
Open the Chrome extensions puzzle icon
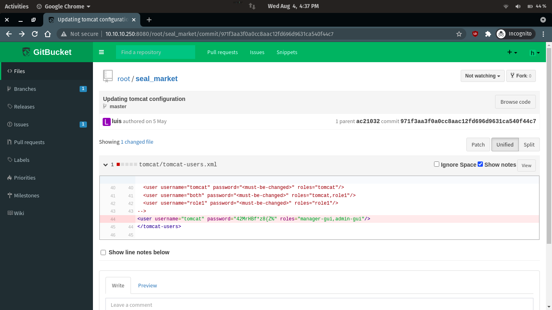[488, 34]
